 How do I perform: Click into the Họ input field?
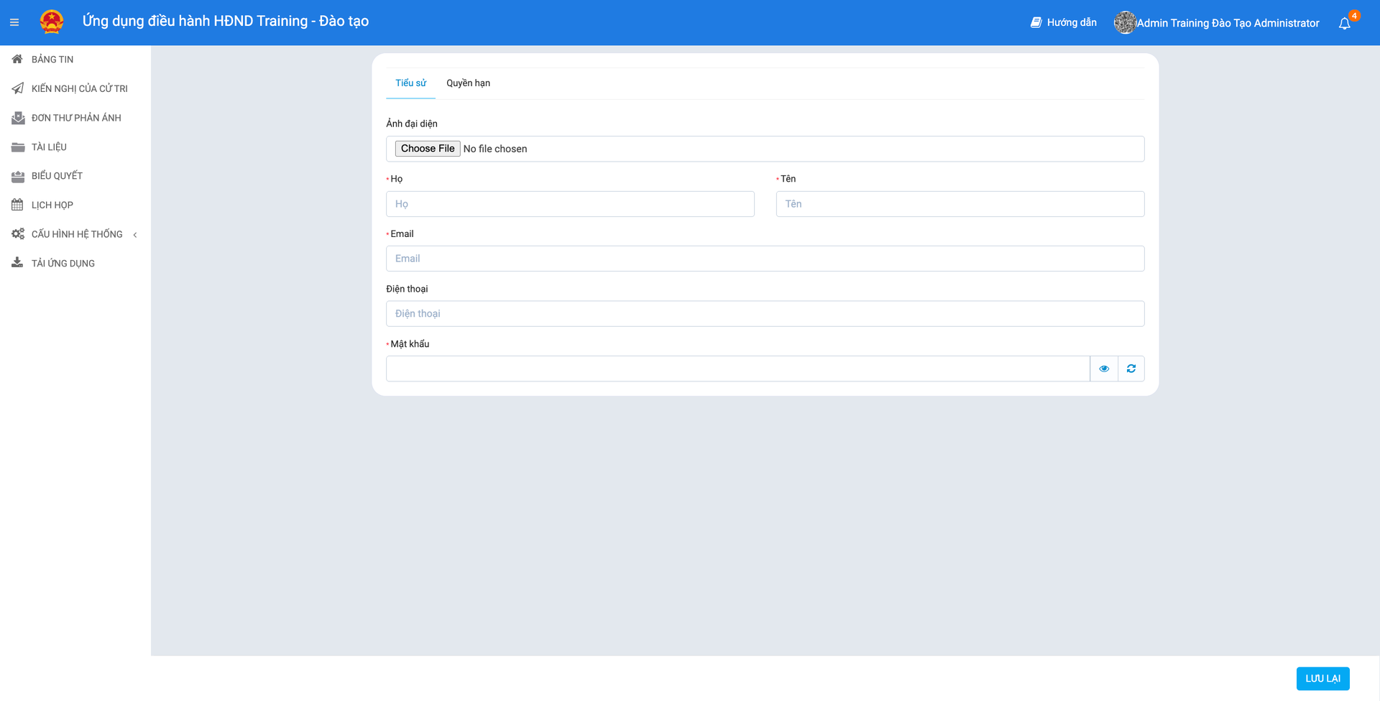pos(570,204)
